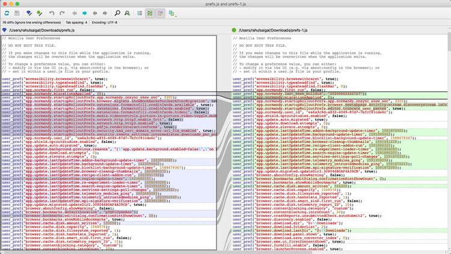Click the Save file icon
Screen dimensions: 451x254
(17, 13)
